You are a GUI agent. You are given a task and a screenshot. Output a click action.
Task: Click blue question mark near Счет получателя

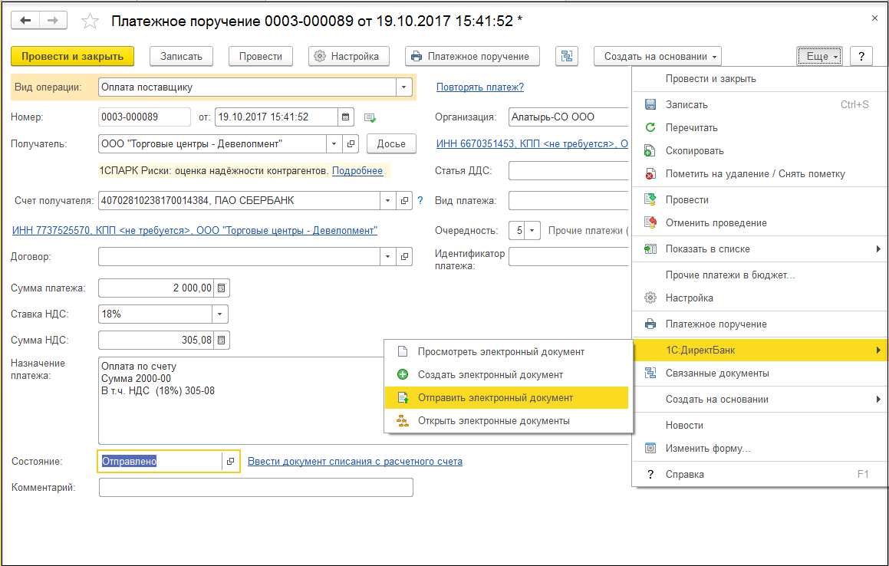pos(419,200)
